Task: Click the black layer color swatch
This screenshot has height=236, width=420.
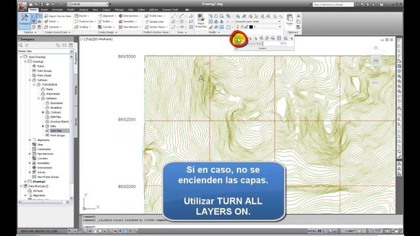Action: coord(251,27)
